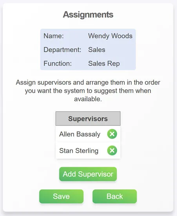Remove Stan Sterling using the X icon

[112, 150]
